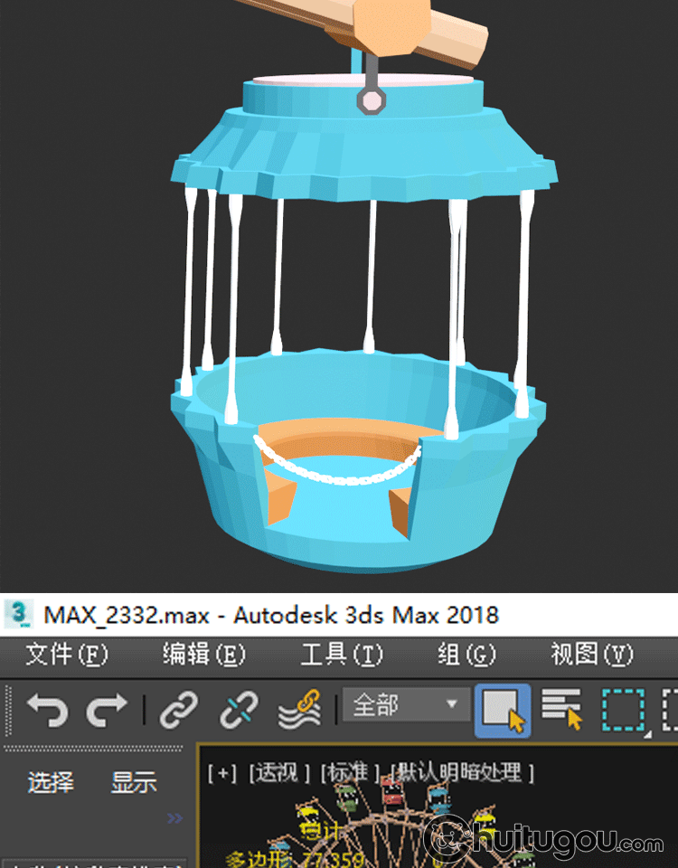
Task: Expand the [+] viewport general menu
Action: [221, 773]
